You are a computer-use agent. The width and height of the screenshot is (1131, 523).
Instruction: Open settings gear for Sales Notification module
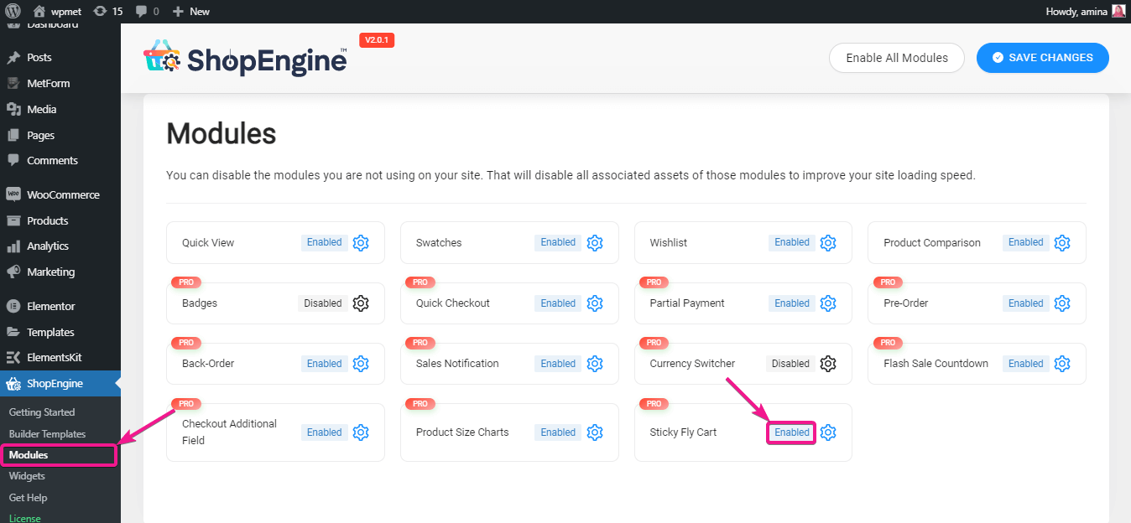click(595, 364)
